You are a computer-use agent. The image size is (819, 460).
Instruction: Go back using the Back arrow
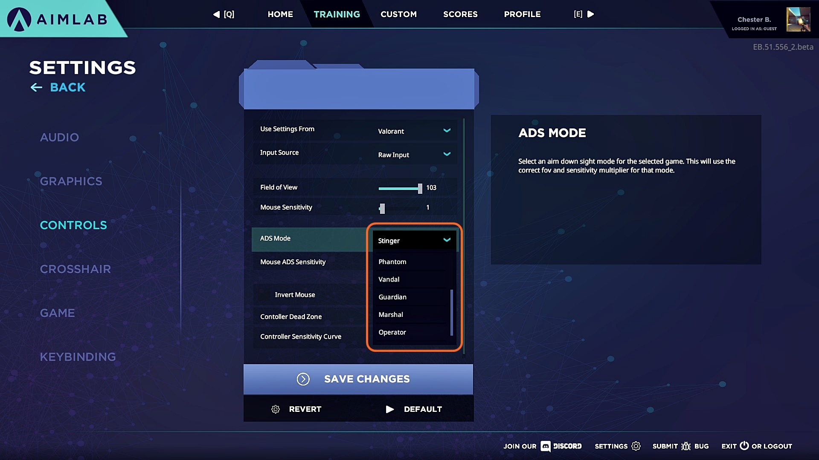pyautogui.click(x=36, y=87)
